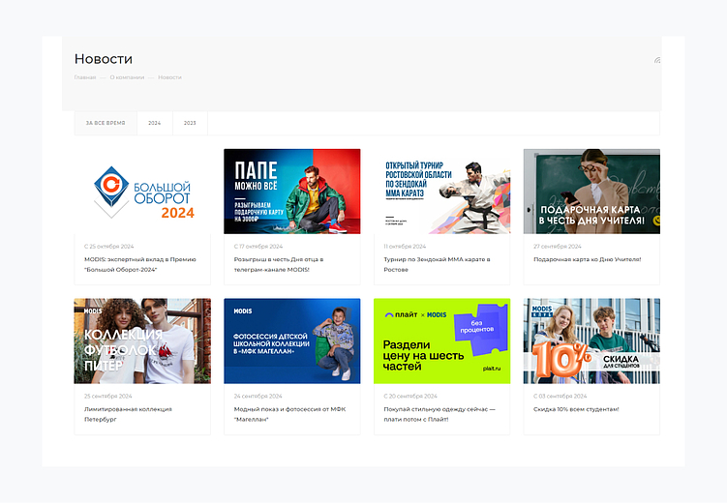Image resolution: width=727 pixels, height=503 pixels.
Task: Click the date 'С 20 сентября 2024'
Action: [x=410, y=396]
